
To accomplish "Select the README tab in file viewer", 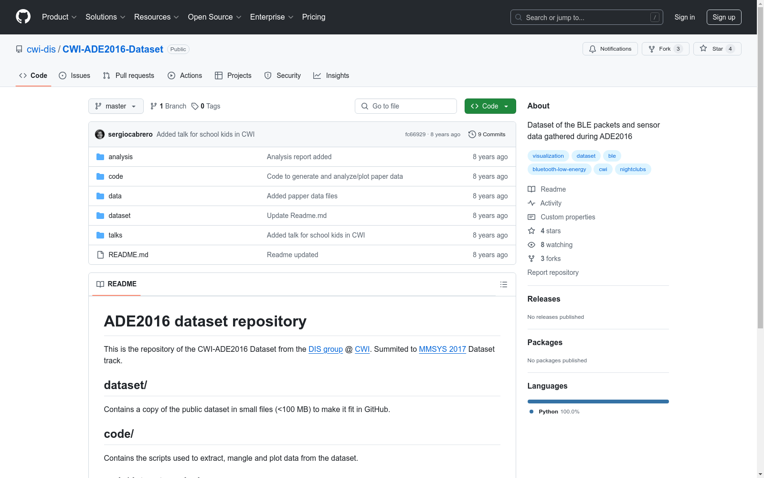I will (117, 284).
